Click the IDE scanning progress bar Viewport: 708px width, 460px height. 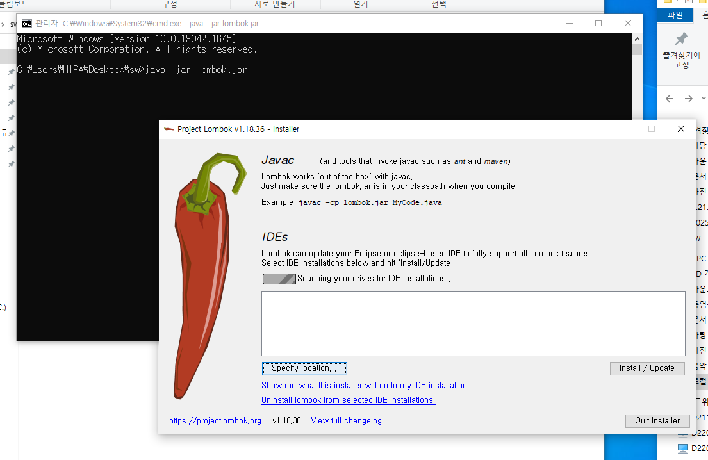(x=279, y=279)
